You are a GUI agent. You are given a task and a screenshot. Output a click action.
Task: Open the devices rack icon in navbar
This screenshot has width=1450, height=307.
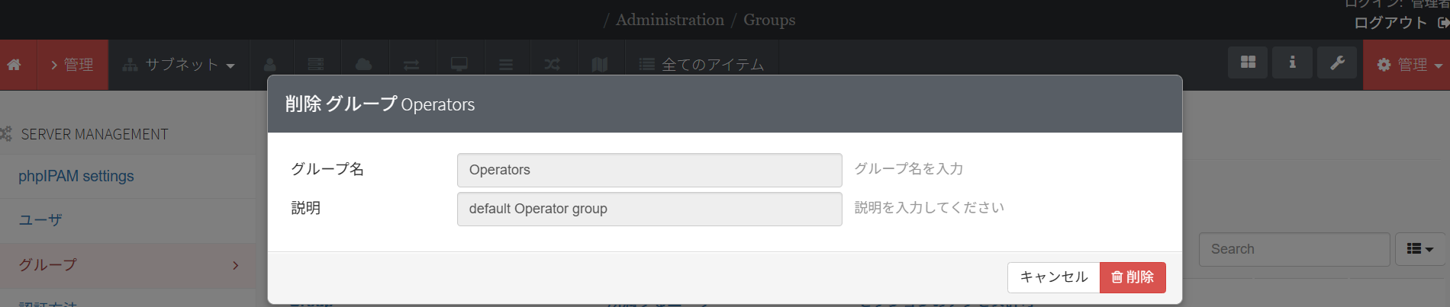point(316,65)
